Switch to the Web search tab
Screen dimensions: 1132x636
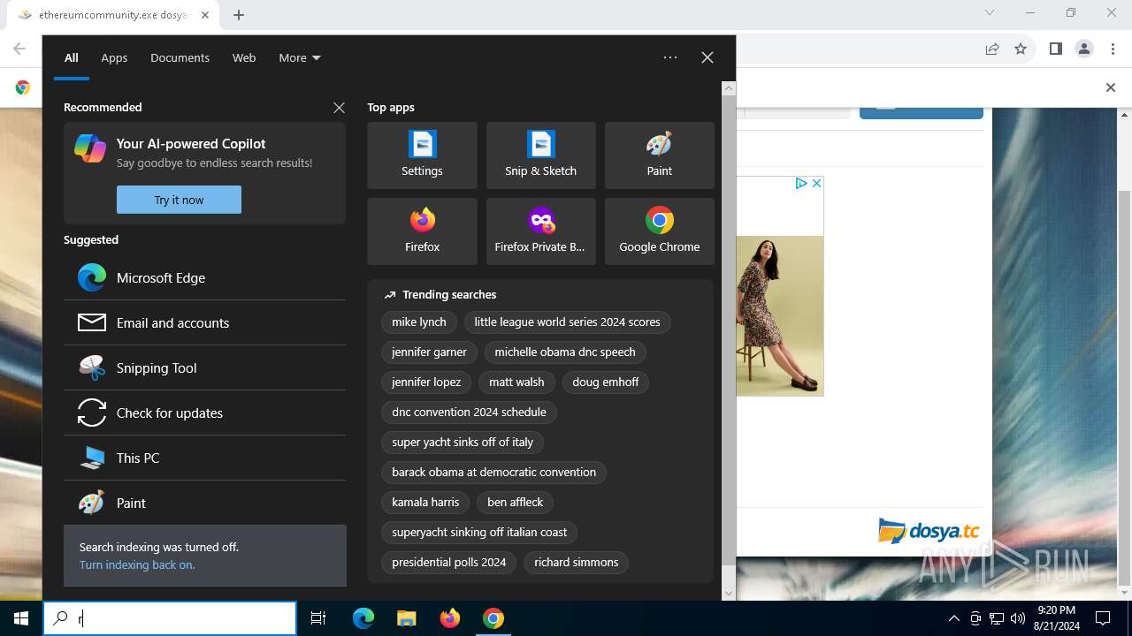[x=244, y=57]
